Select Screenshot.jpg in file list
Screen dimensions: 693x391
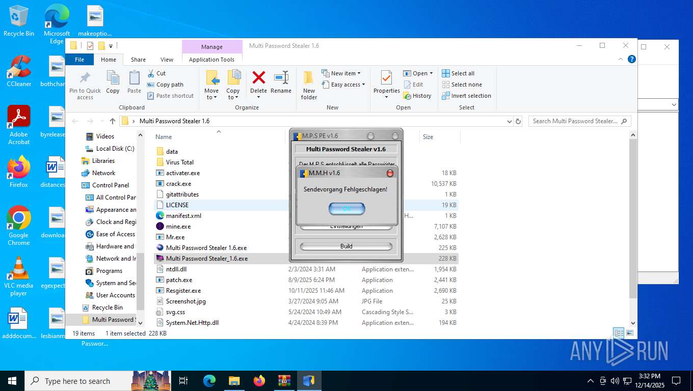[185, 301]
